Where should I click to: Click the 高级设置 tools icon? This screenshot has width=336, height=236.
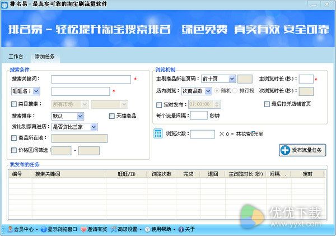coord(114,229)
